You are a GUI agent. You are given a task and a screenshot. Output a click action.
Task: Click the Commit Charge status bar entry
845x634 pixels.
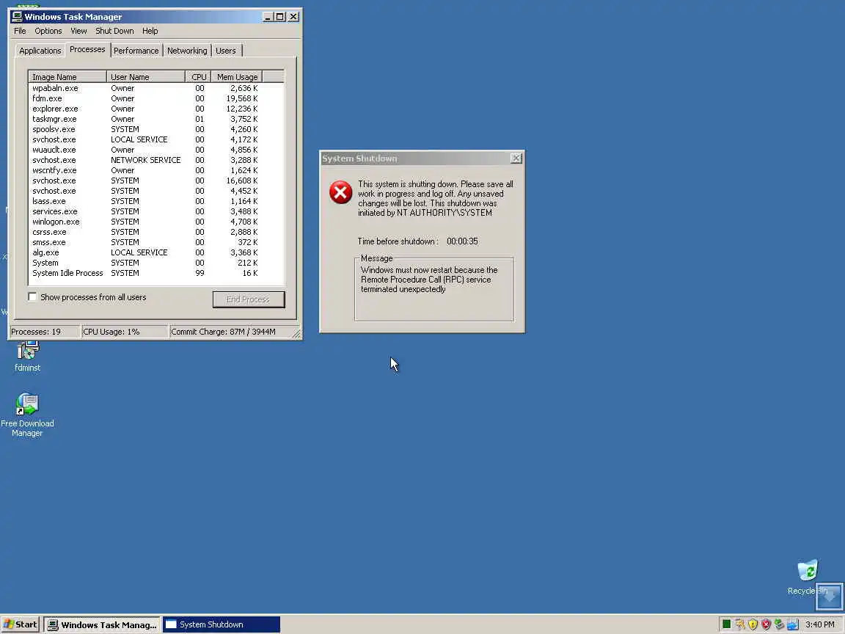click(x=230, y=332)
